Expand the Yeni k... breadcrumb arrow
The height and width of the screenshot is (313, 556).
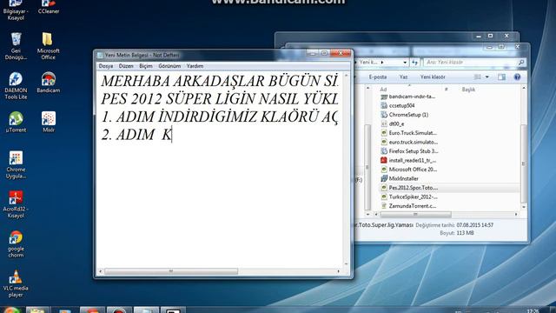click(382, 62)
